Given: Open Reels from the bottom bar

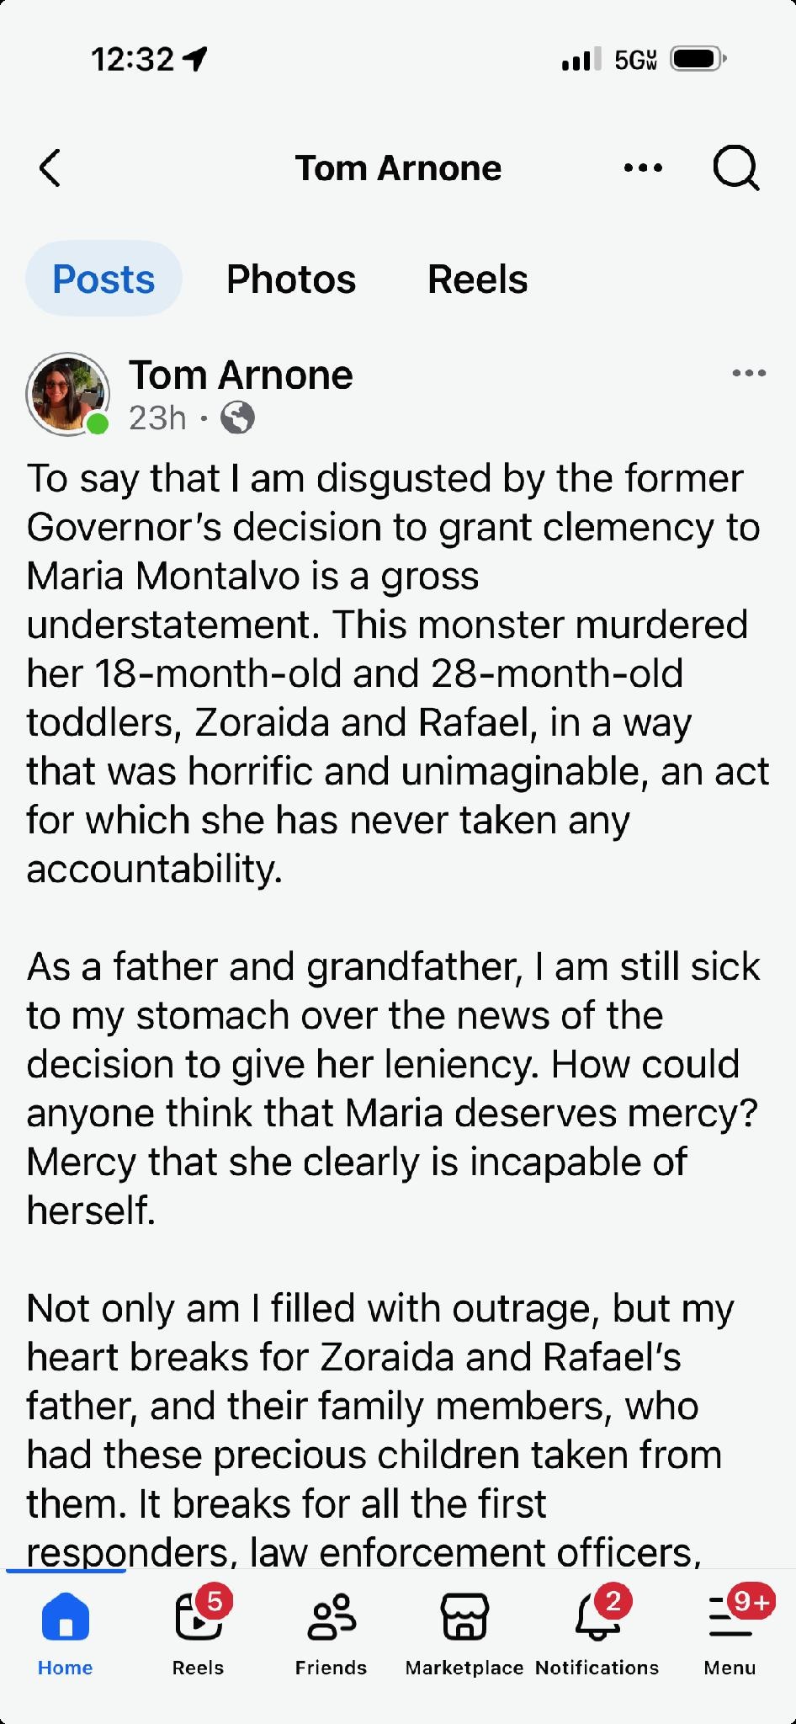Looking at the screenshot, I should click(x=199, y=1631).
